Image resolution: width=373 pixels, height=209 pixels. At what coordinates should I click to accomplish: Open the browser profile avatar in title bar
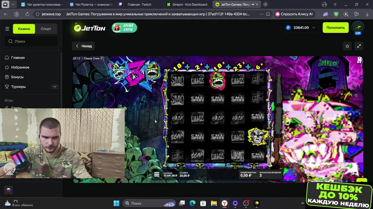324,4
